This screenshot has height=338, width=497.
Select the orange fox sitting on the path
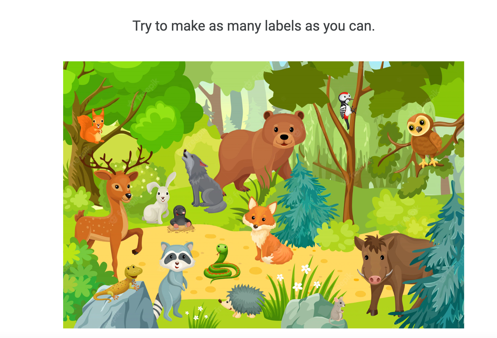click(x=266, y=231)
